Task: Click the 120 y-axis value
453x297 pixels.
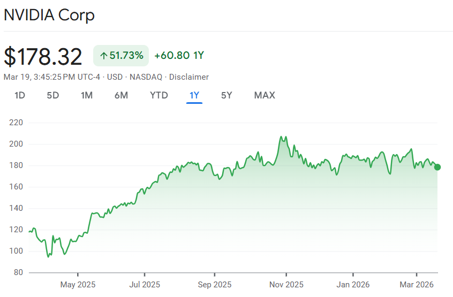Action: (16, 230)
